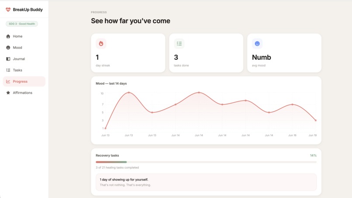Click the small PROGRESS label above heading
The height and width of the screenshot is (198, 352).
point(99,12)
